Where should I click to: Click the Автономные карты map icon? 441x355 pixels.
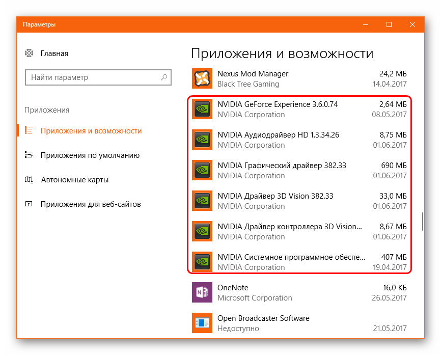(29, 179)
